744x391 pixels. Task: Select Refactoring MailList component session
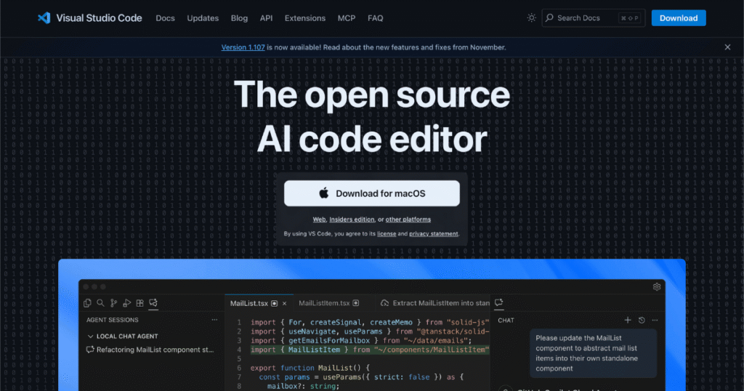(x=155, y=350)
